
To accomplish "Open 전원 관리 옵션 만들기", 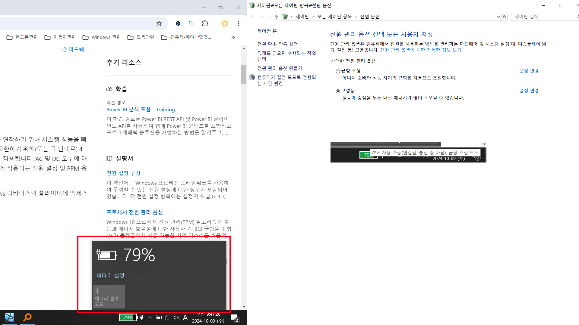I will point(280,68).
